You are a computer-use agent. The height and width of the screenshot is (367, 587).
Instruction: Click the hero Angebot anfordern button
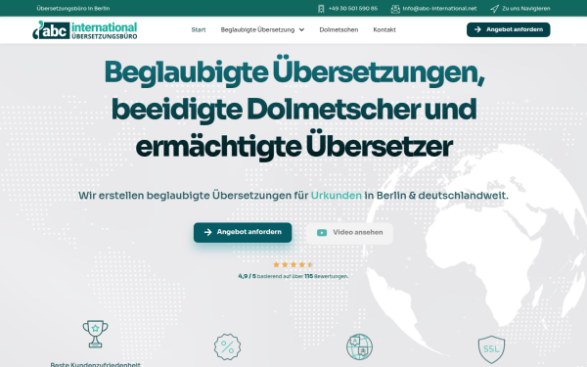click(x=243, y=232)
